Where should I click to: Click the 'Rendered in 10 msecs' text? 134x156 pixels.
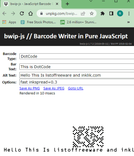(x=37, y=93)
